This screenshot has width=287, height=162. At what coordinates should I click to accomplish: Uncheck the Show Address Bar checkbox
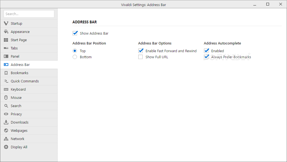(75, 33)
